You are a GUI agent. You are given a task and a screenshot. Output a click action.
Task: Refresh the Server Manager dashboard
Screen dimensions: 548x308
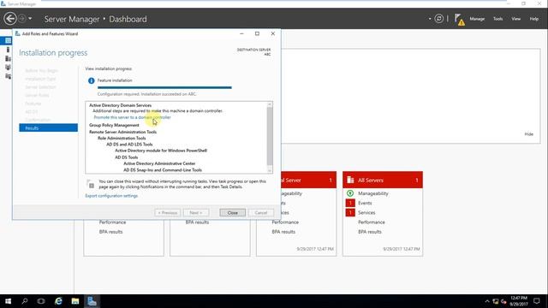point(439,19)
